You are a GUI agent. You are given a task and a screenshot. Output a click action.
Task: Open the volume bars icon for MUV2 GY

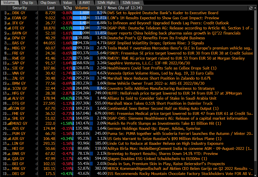(9, 123)
